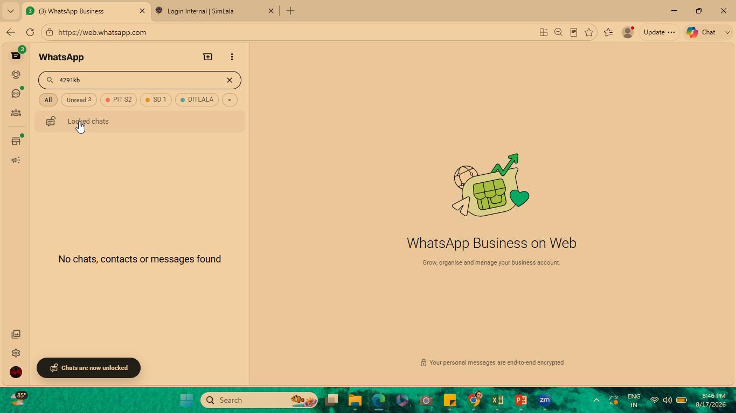Open business tools storefront icon
This screenshot has height=413, width=736.
[16, 141]
